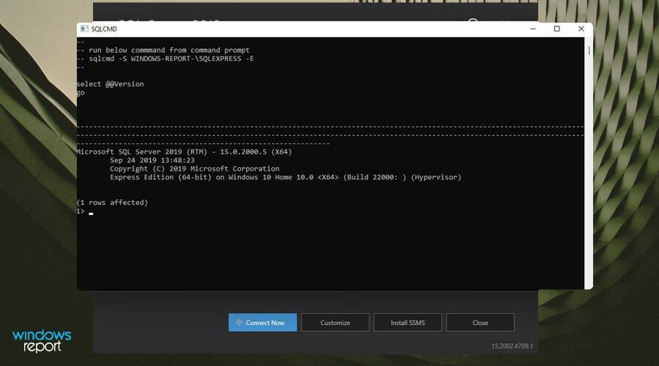
Task: Click the SQLCMD window icon in title bar
Action: coord(84,29)
